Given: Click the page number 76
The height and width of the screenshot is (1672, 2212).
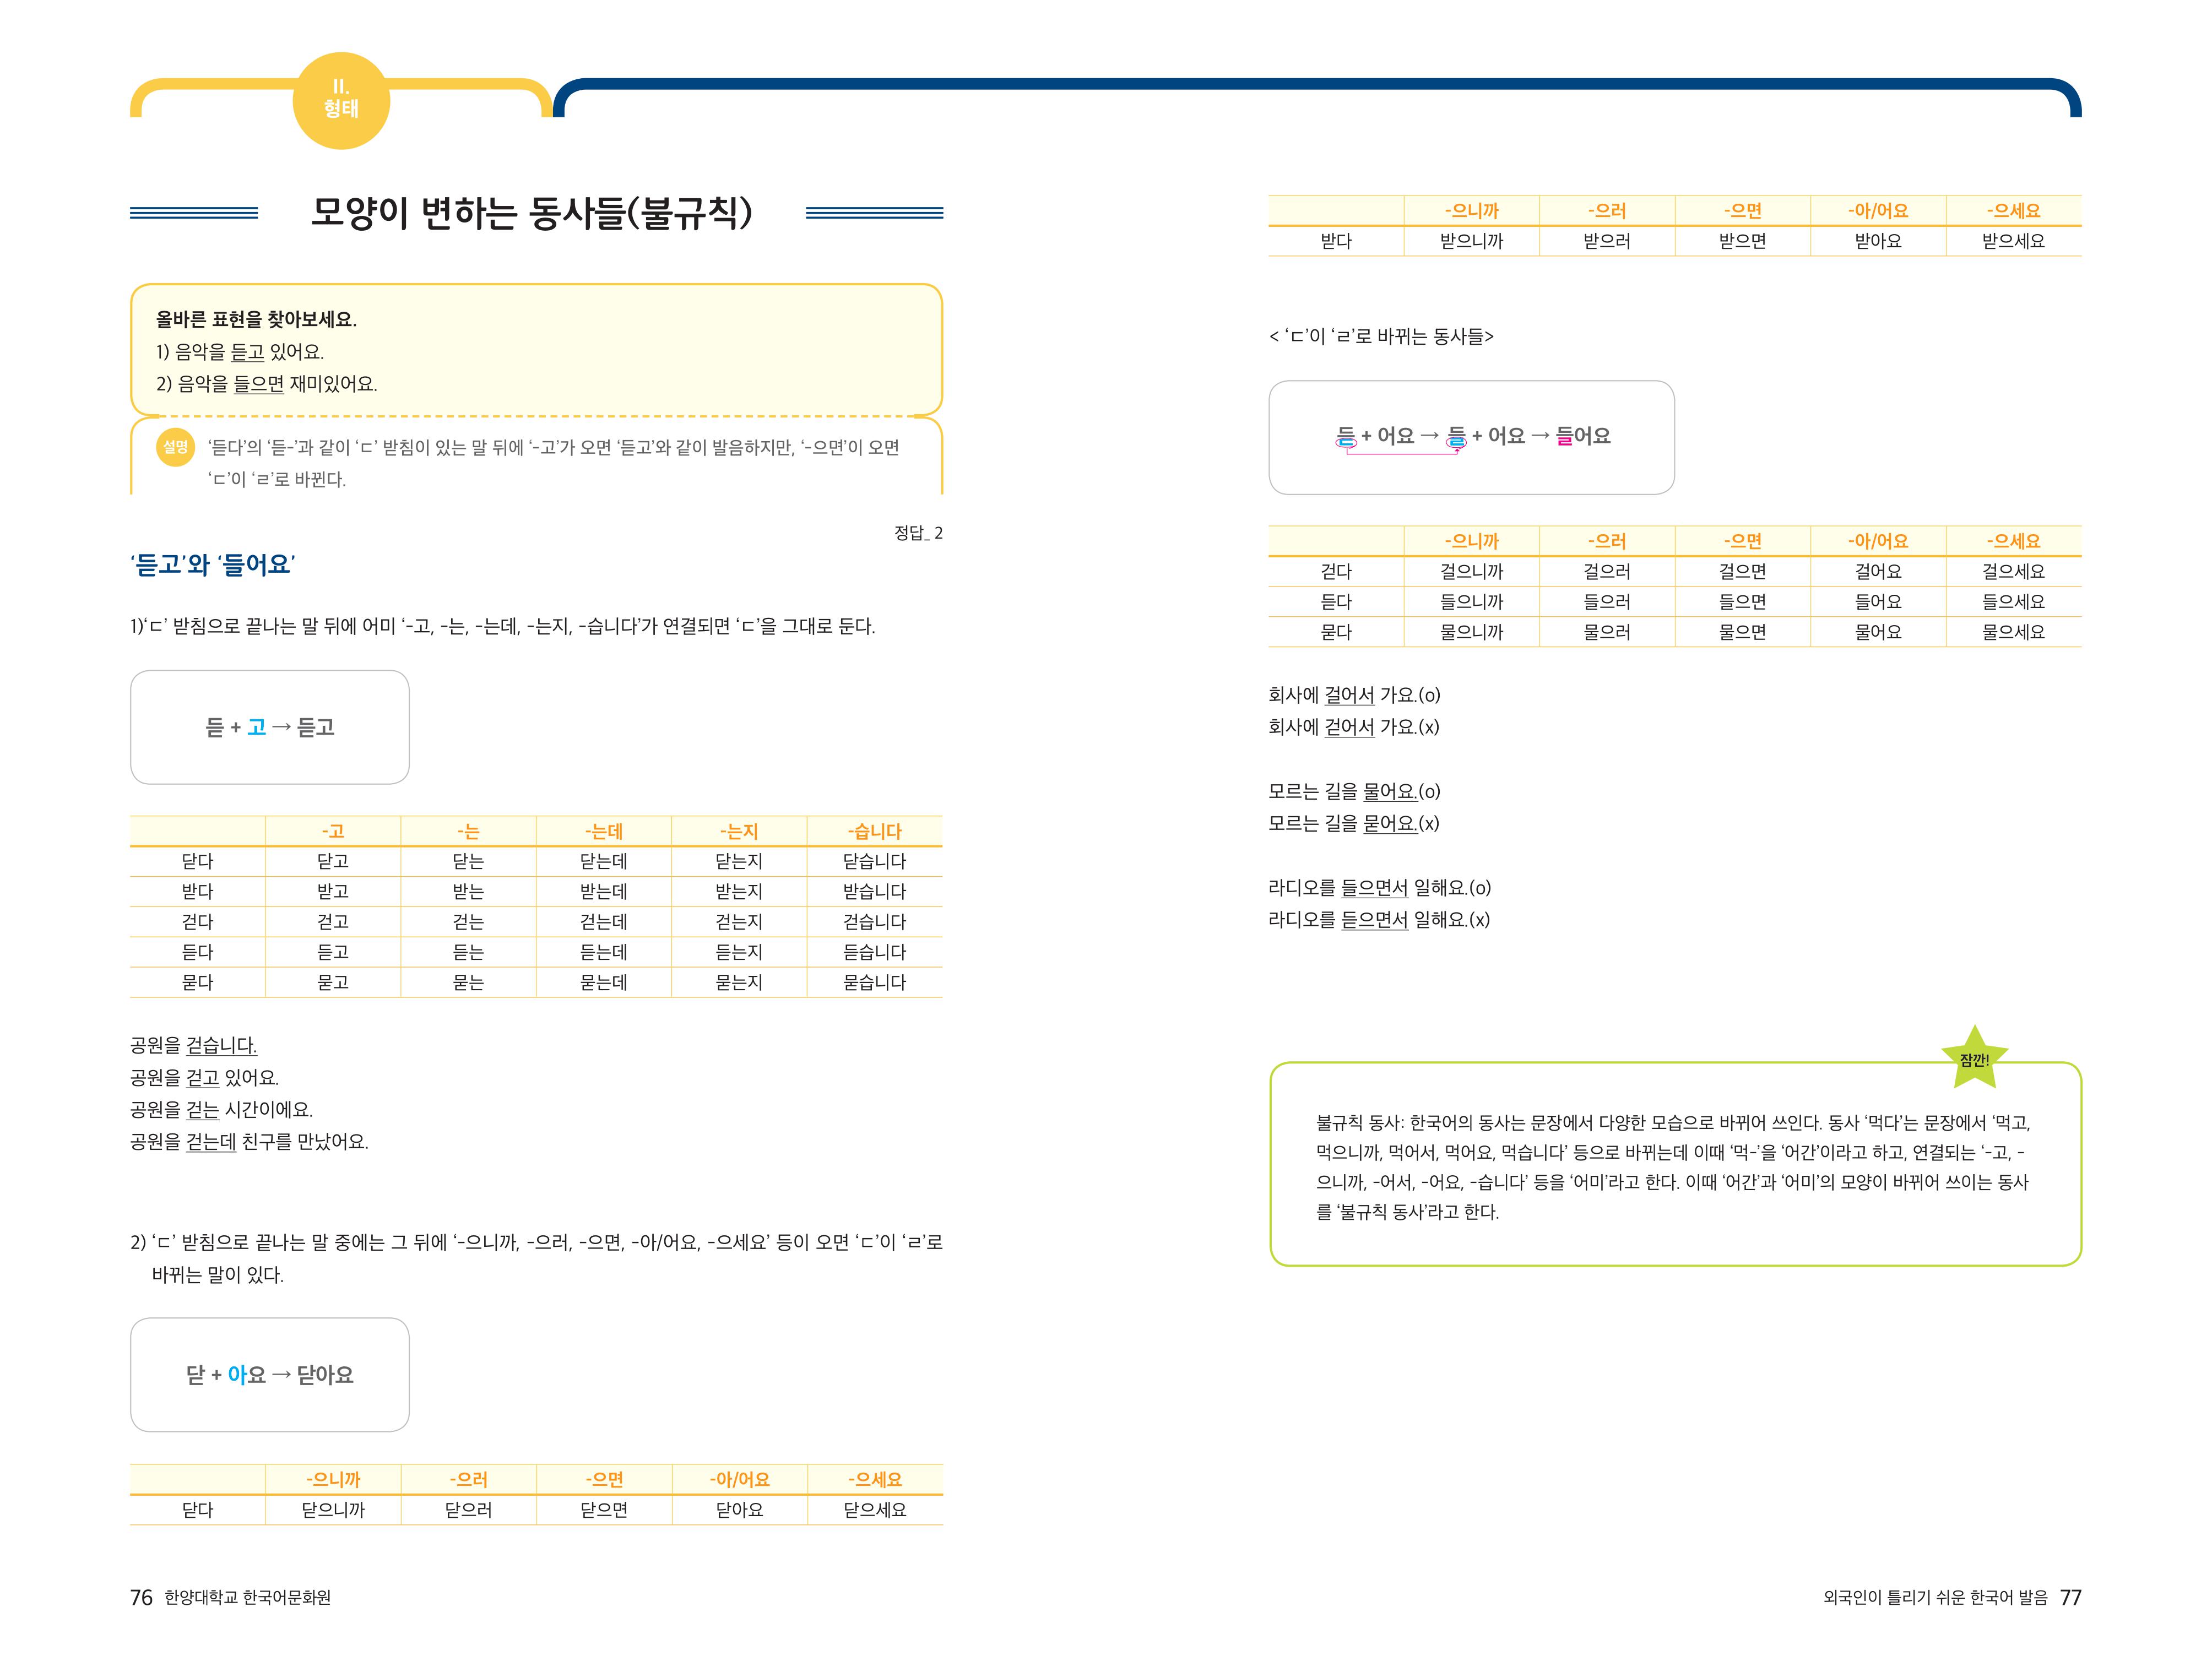Looking at the screenshot, I should click(x=141, y=1597).
